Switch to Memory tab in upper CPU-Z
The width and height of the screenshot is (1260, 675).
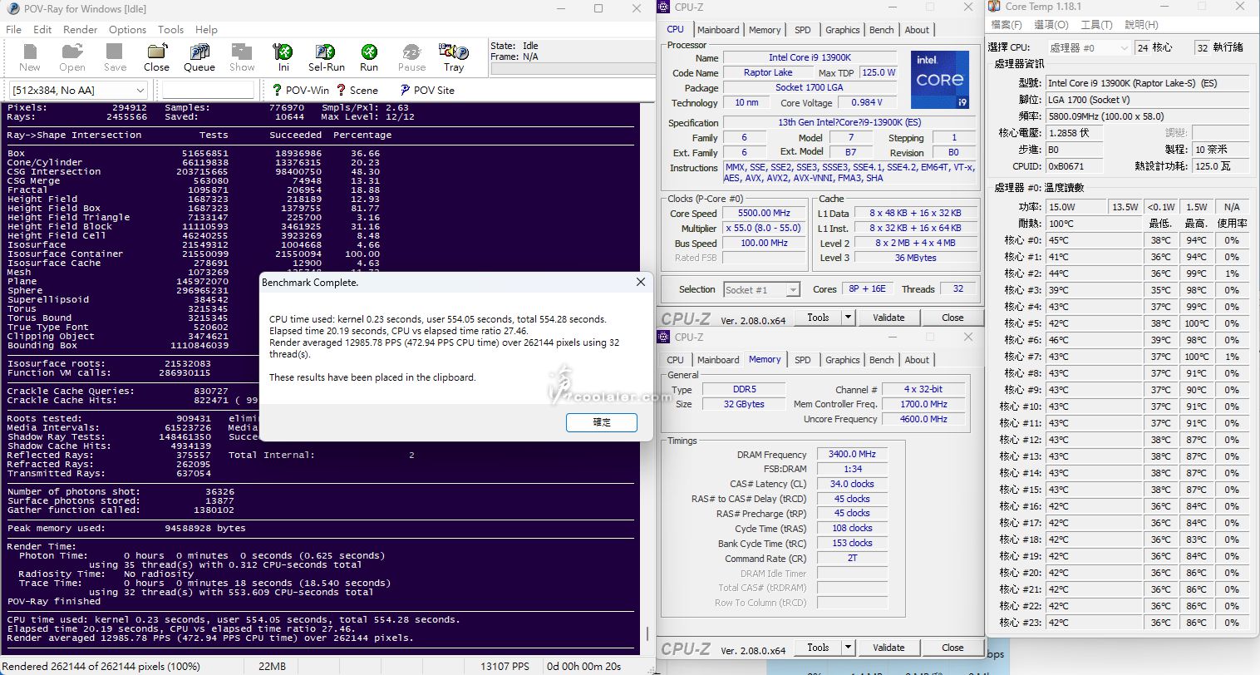765,30
